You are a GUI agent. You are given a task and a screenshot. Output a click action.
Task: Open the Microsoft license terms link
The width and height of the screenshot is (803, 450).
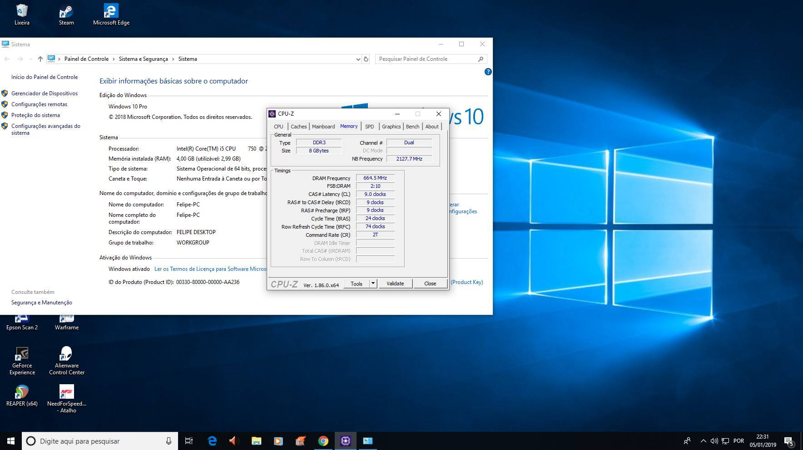[210, 269]
